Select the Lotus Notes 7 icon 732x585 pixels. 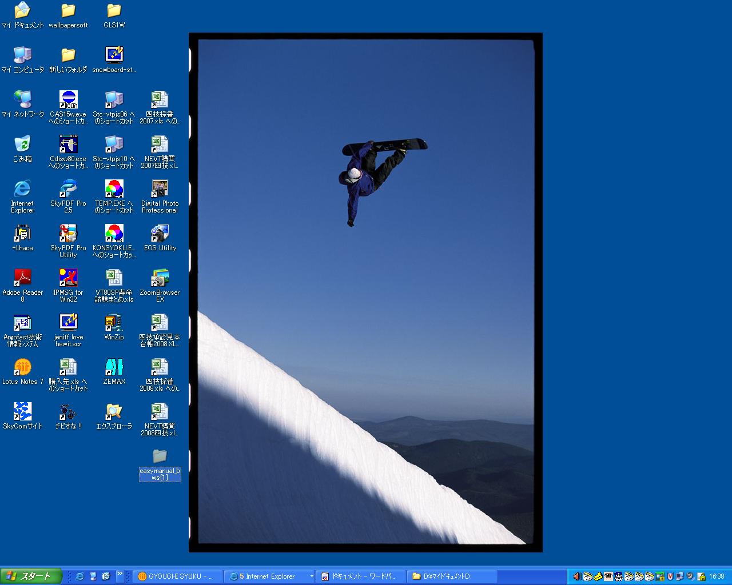pyautogui.click(x=22, y=372)
